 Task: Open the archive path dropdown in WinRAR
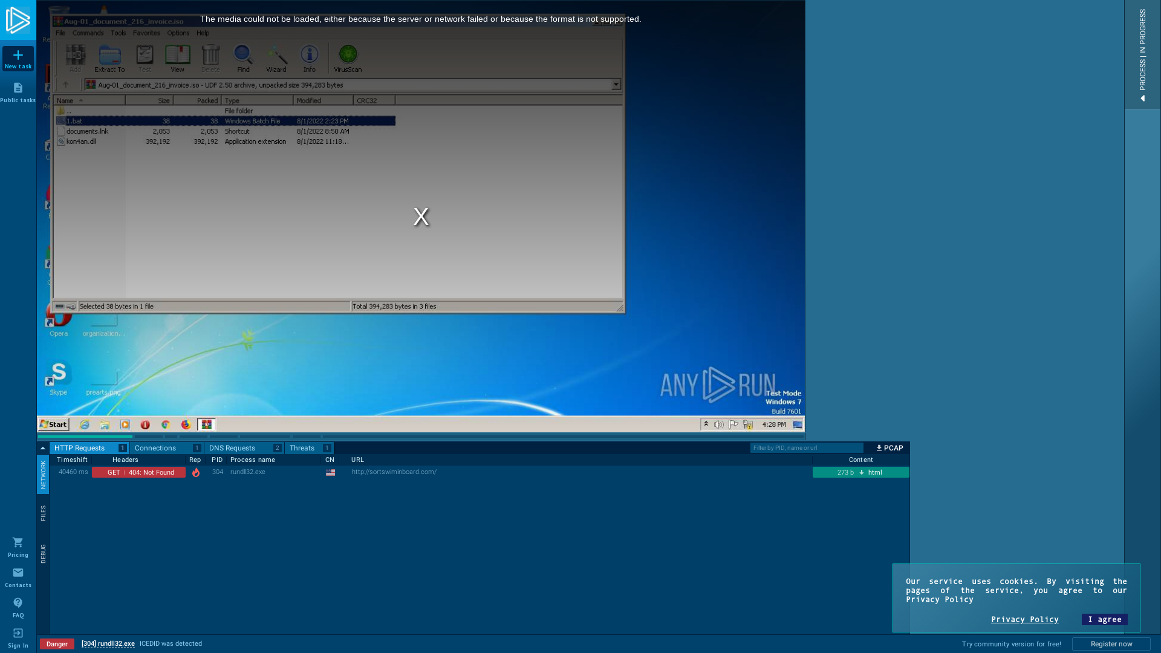tap(616, 85)
